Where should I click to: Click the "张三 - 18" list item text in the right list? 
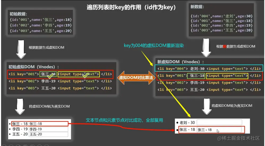(187, 130)
